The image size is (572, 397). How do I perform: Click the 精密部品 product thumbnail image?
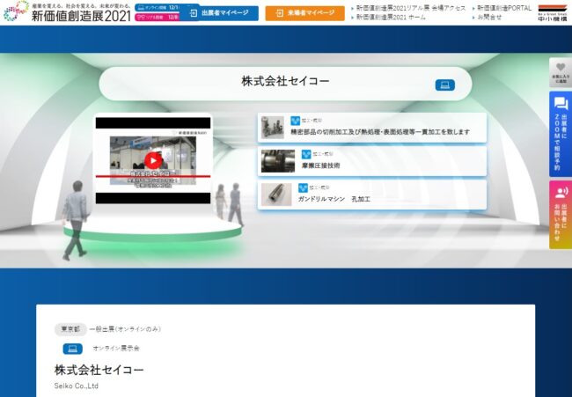click(x=272, y=127)
